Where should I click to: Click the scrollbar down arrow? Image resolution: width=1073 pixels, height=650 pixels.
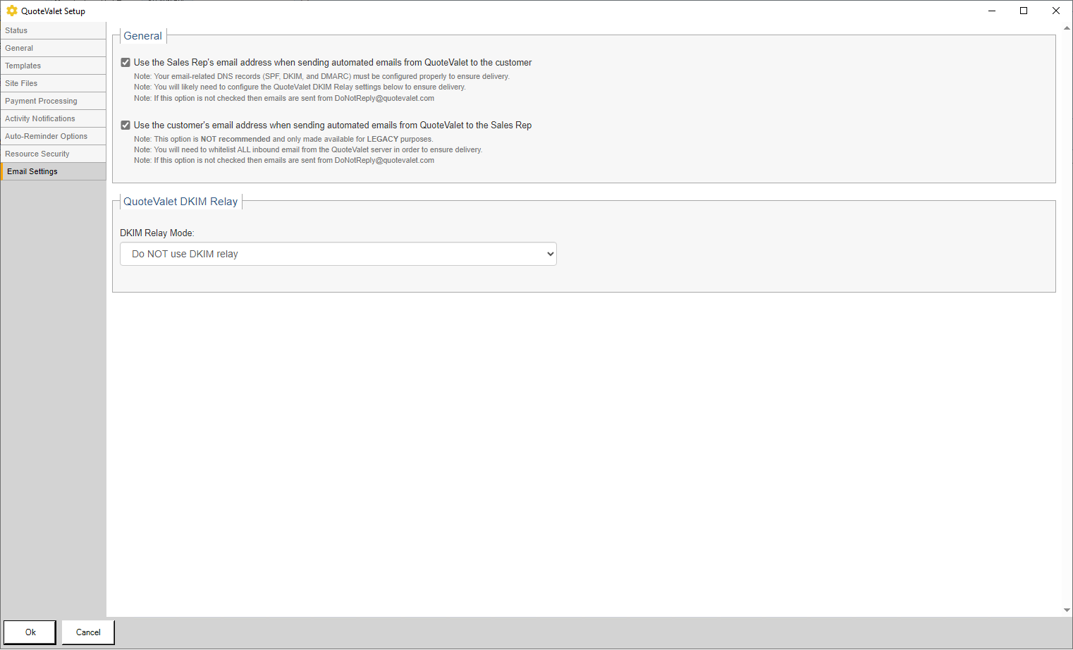point(1067,611)
